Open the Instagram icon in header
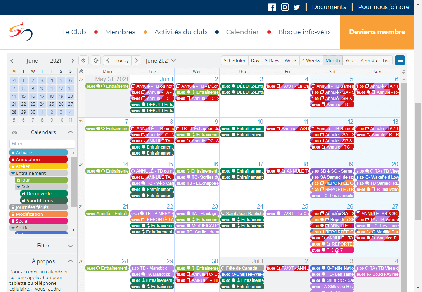The image size is (422, 292). coord(285,7)
